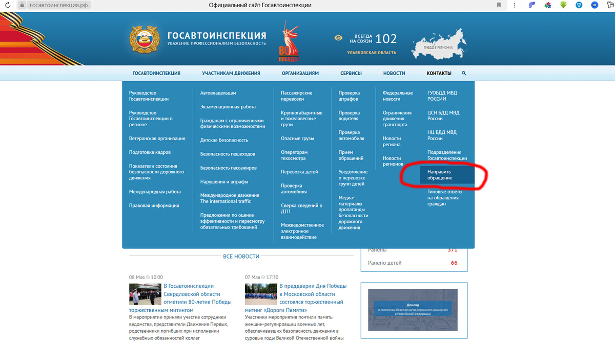Open ЦСН БДД МВД России contact

click(443, 116)
